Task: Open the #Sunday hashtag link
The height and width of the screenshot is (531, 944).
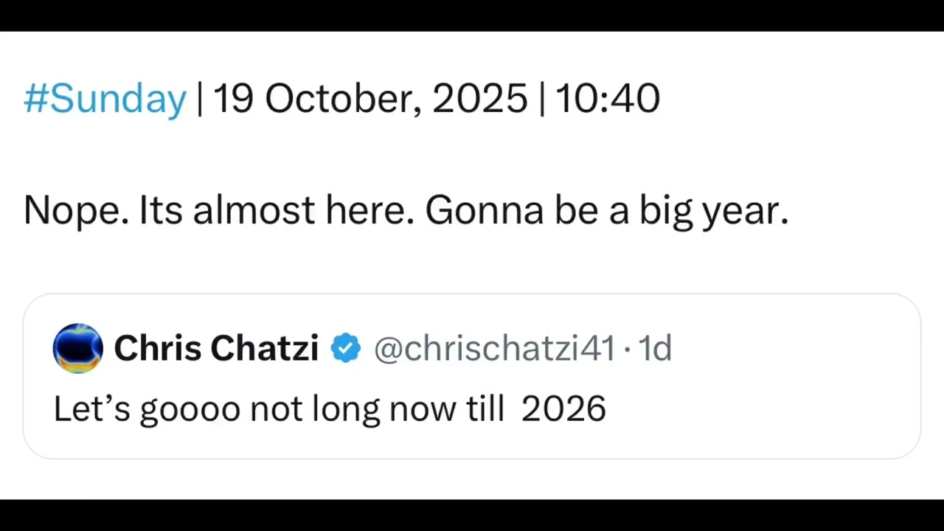Action: point(105,98)
